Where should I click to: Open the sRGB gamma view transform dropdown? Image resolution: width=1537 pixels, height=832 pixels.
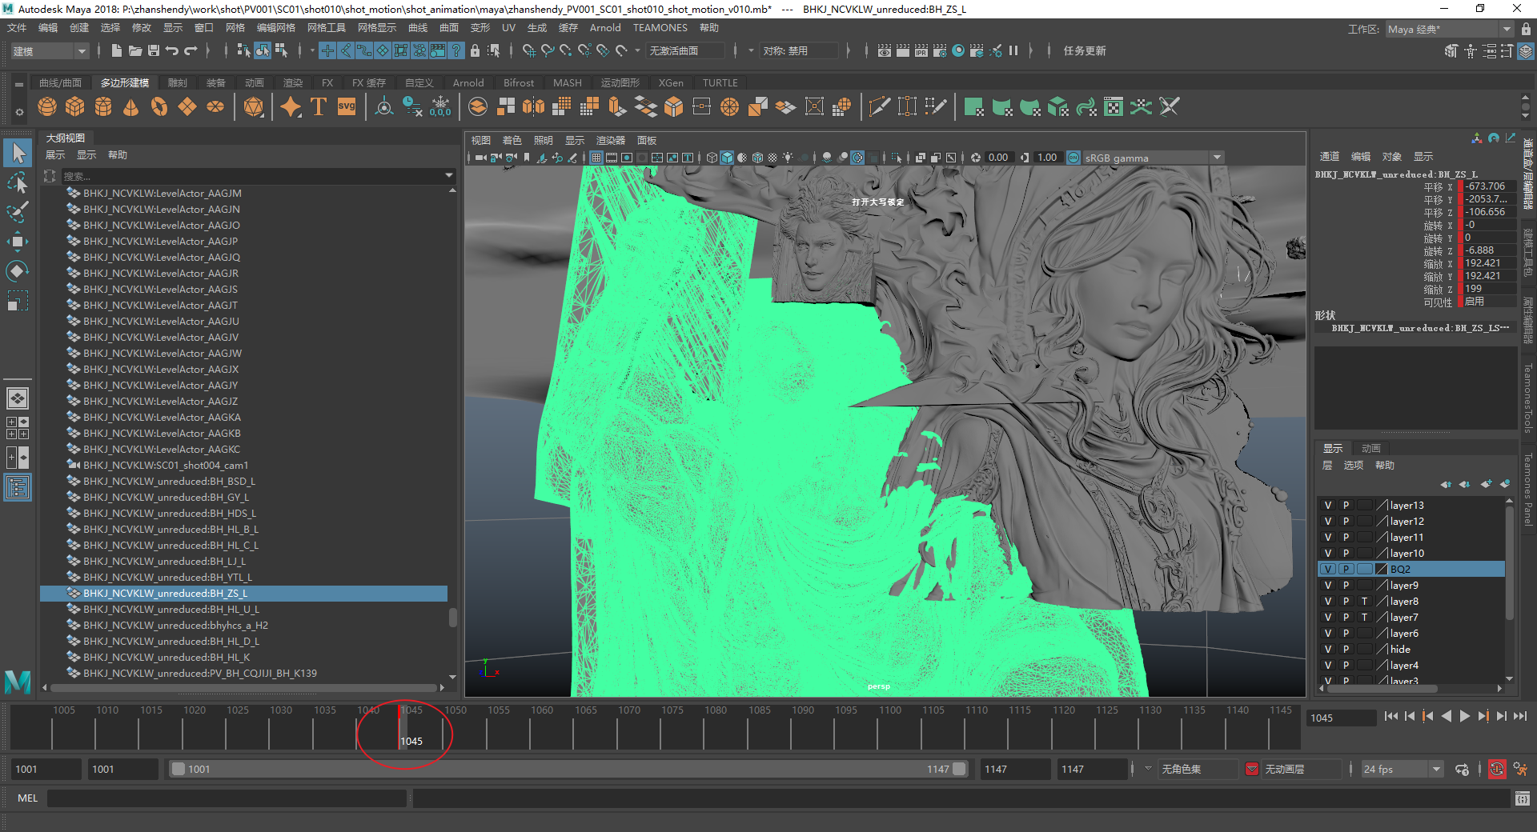click(x=1217, y=158)
